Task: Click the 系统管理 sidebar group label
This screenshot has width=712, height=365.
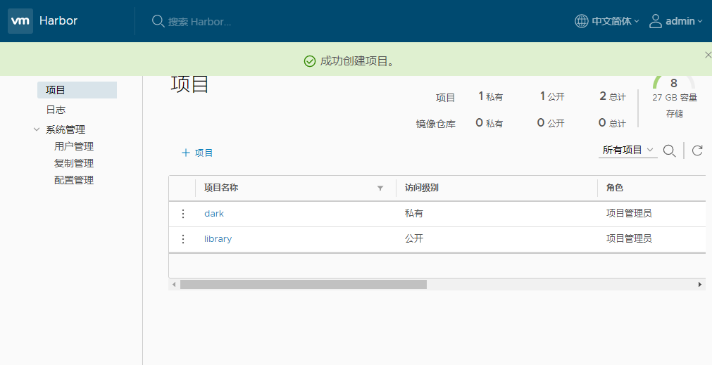Action: [65, 129]
